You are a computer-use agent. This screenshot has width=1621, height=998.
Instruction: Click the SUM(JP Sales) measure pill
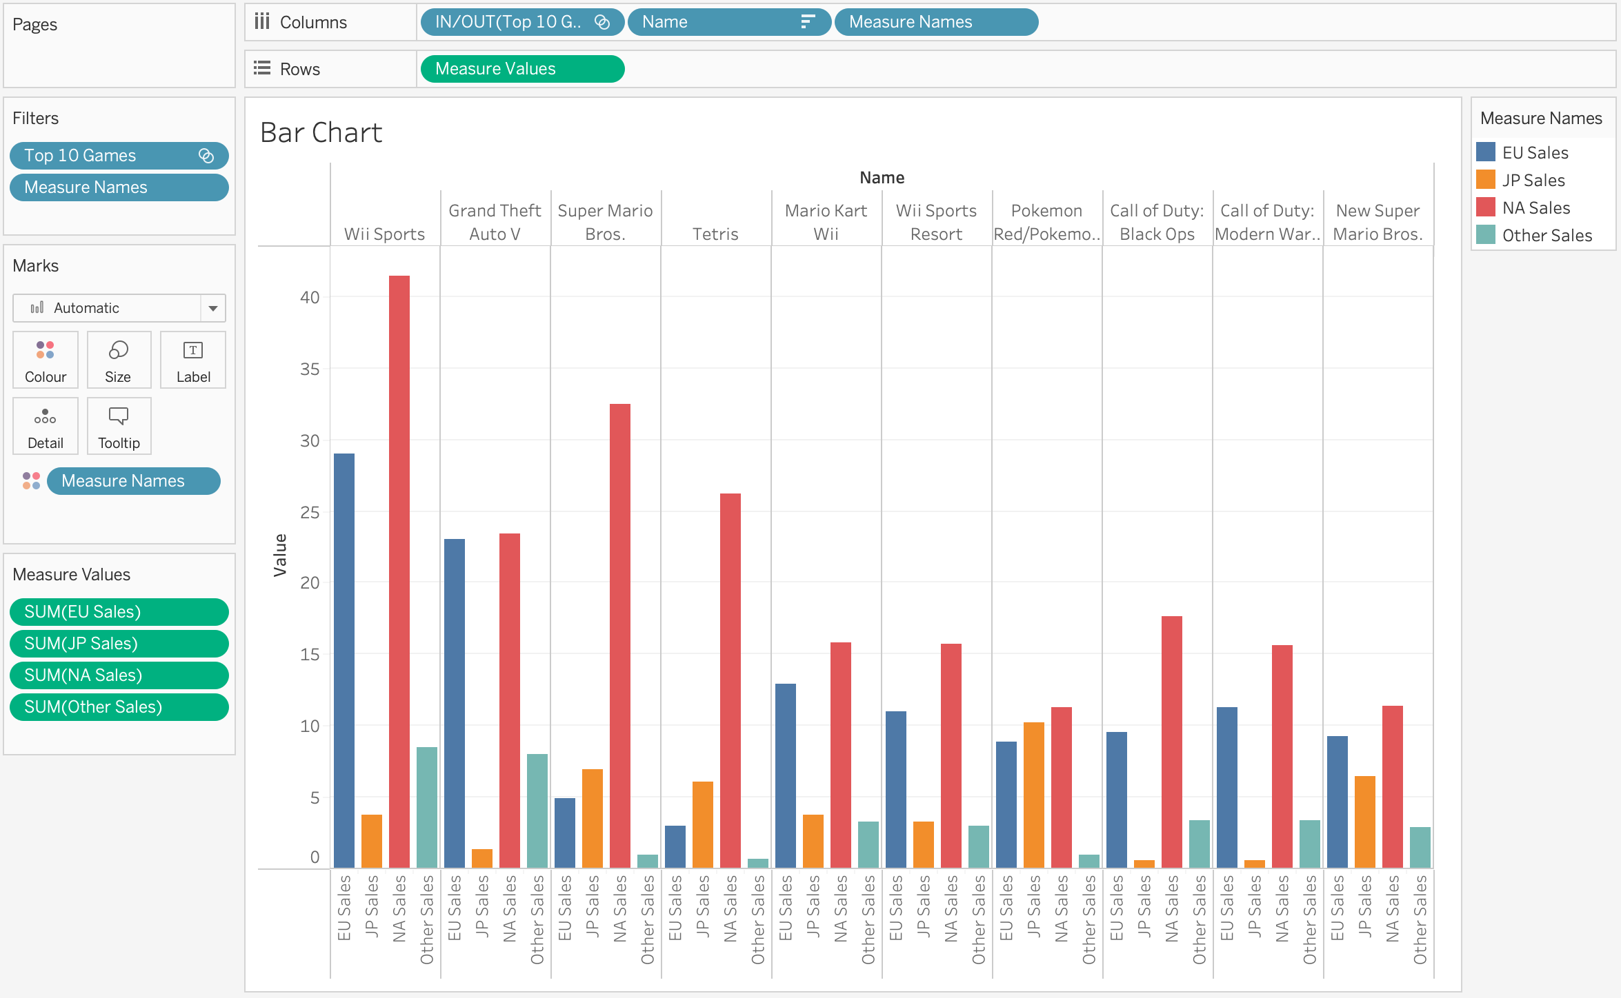119,644
